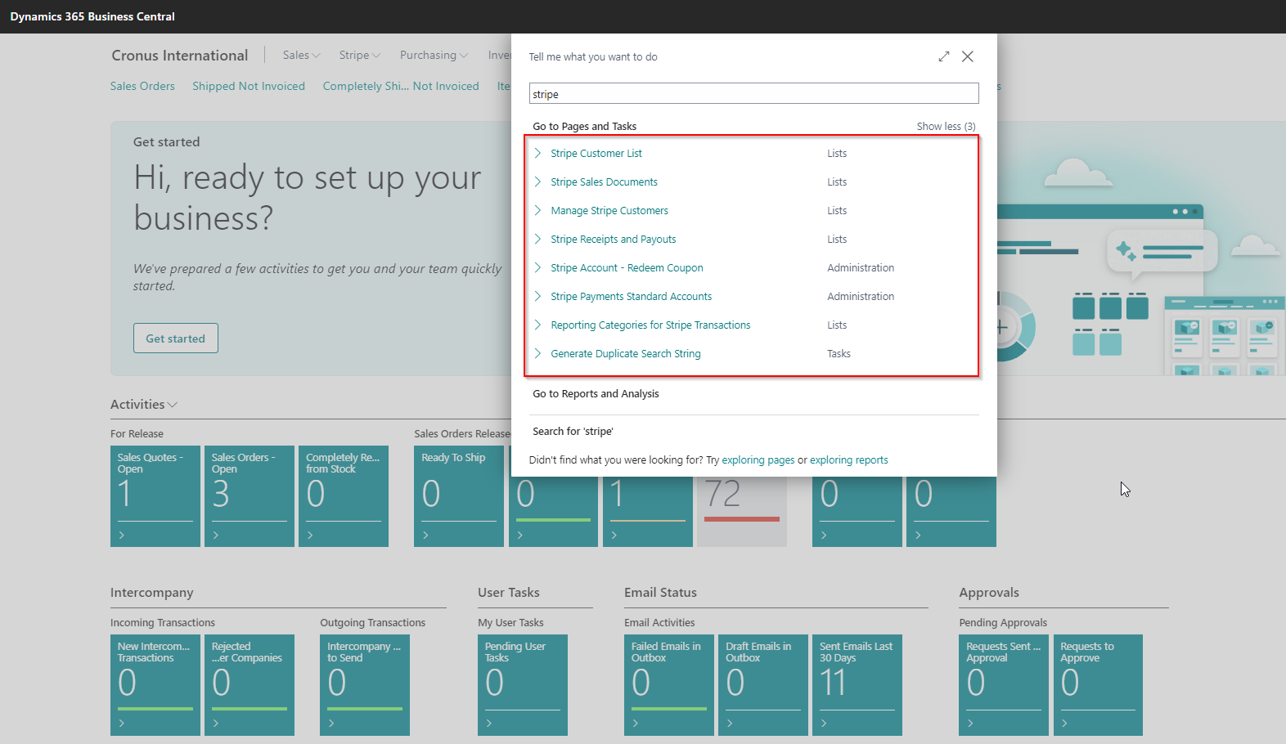Image resolution: width=1286 pixels, height=744 pixels.
Task: Go to Sales Orders link
Action: [142, 86]
